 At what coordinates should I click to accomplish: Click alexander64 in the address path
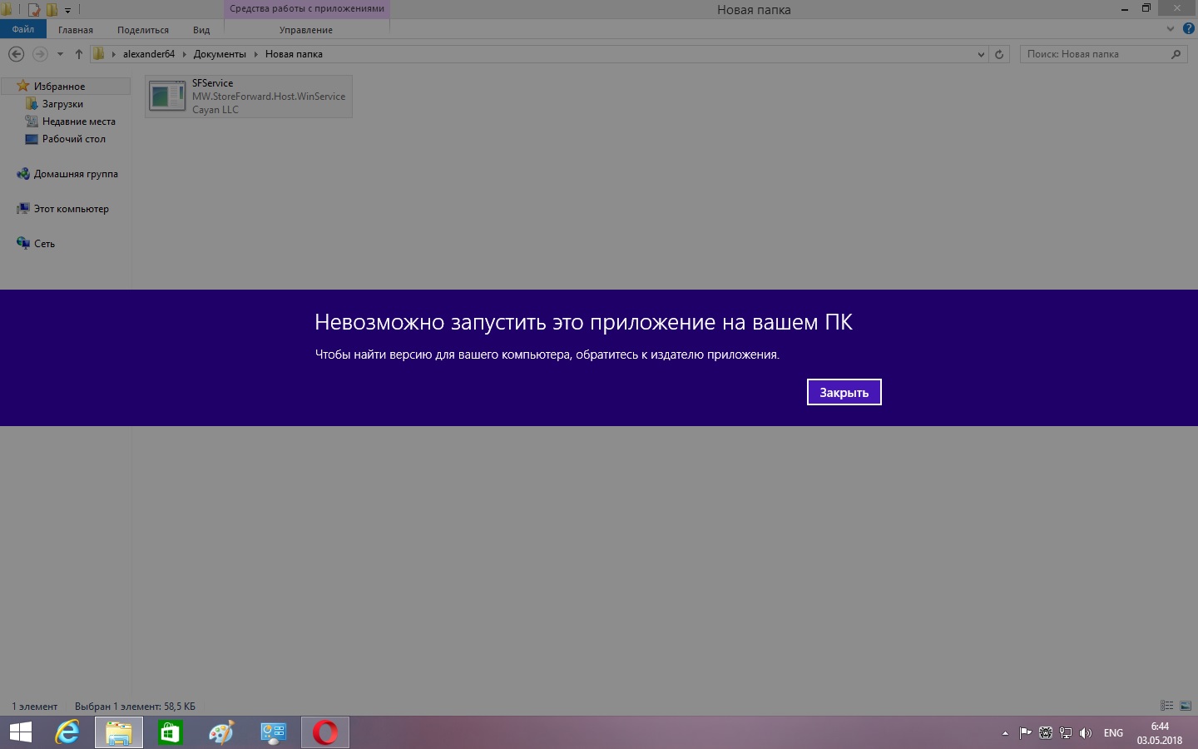point(149,54)
